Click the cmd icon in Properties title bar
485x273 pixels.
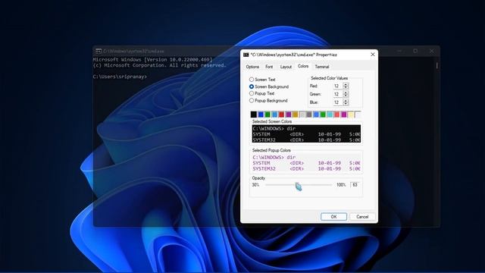tap(246, 55)
